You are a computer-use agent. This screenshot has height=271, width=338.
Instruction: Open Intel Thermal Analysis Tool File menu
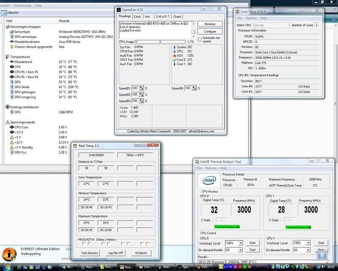point(199,168)
